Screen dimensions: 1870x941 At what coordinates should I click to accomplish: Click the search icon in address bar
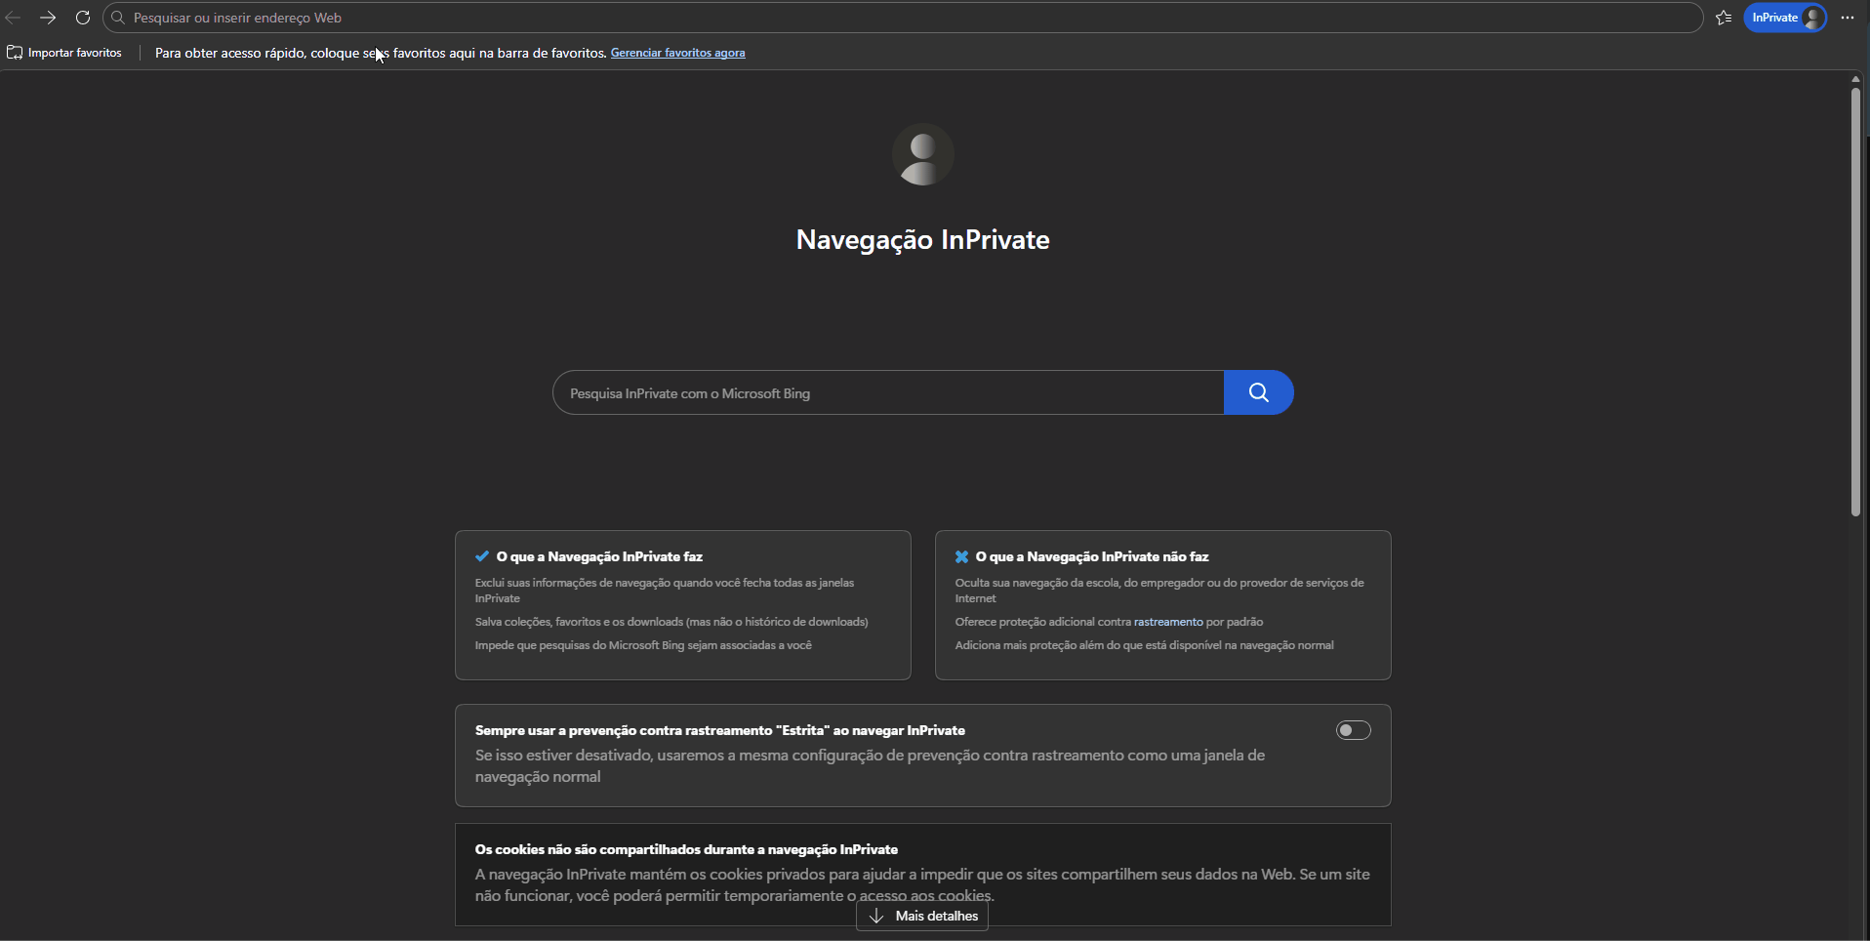point(118,18)
